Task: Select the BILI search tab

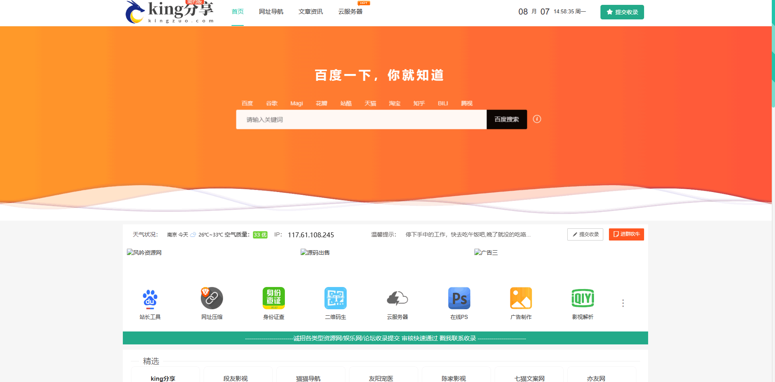Action: pos(443,103)
